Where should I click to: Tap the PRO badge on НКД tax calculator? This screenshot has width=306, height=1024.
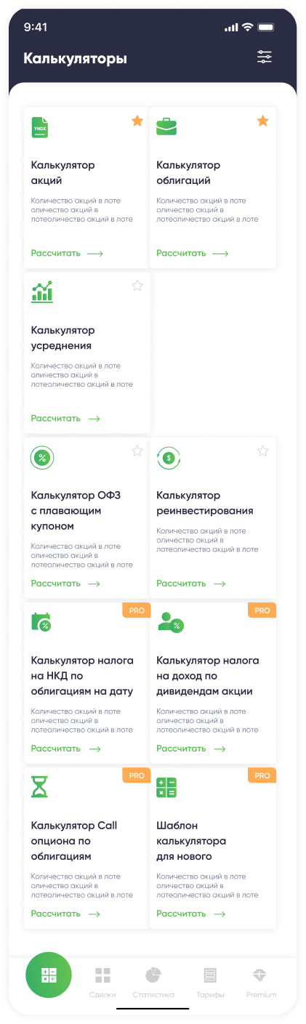pyautogui.click(x=137, y=610)
